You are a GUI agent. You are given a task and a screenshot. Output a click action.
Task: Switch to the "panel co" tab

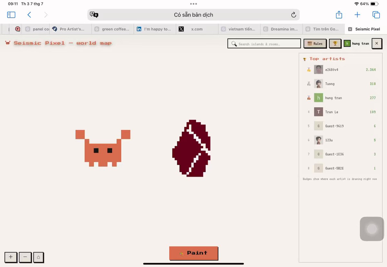tap(35, 29)
